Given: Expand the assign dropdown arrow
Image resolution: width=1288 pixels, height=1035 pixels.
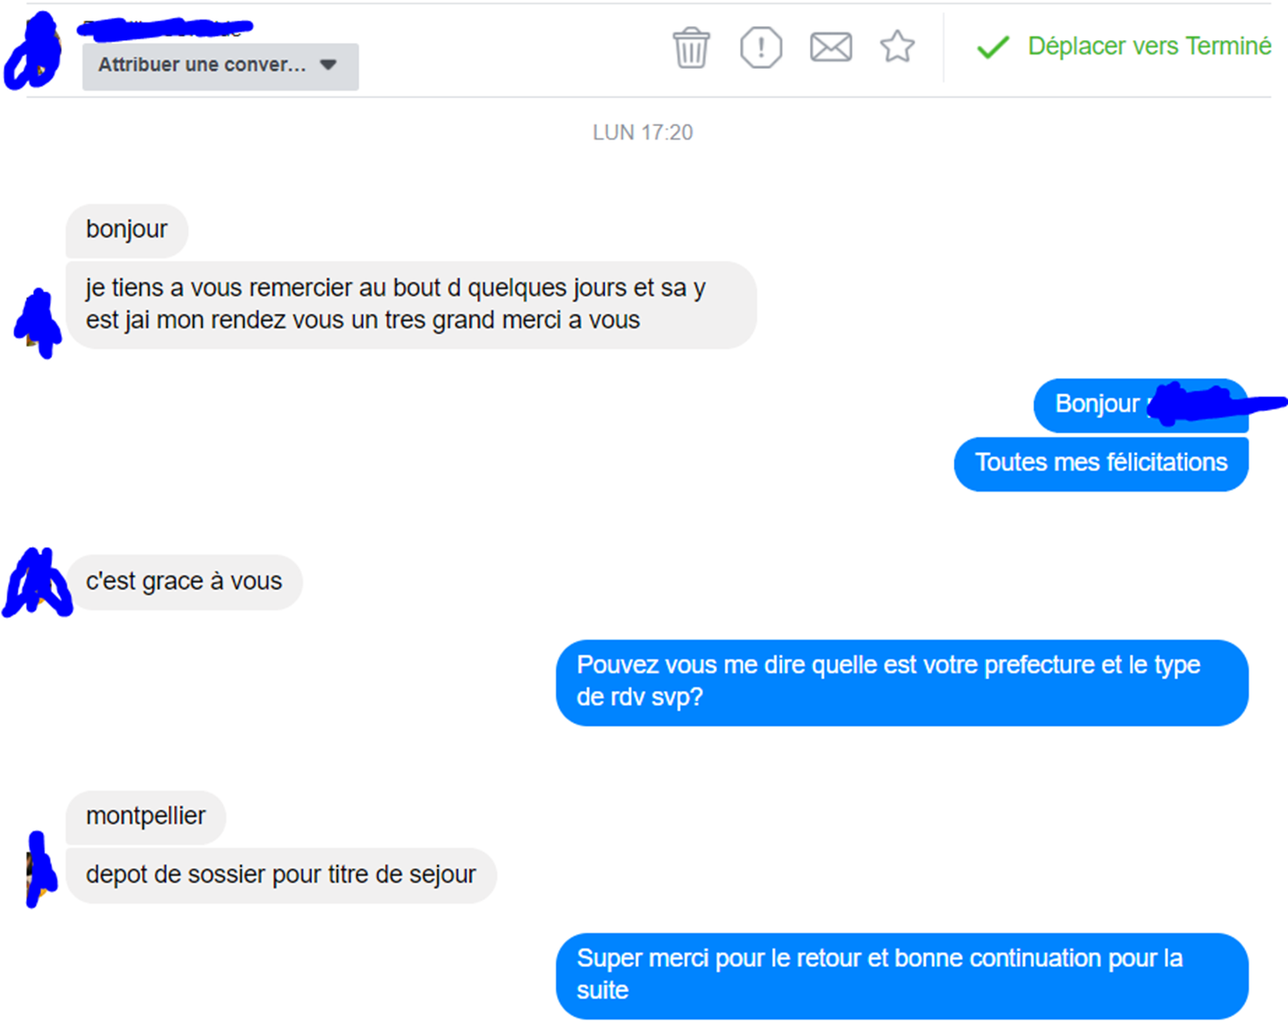Looking at the screenshot, I should (328, 65).
